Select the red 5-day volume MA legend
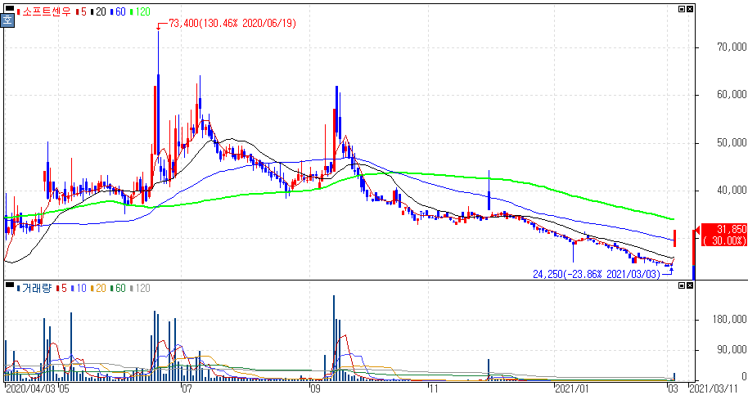This screenshot has width=748, height=395. click(61, 288)
